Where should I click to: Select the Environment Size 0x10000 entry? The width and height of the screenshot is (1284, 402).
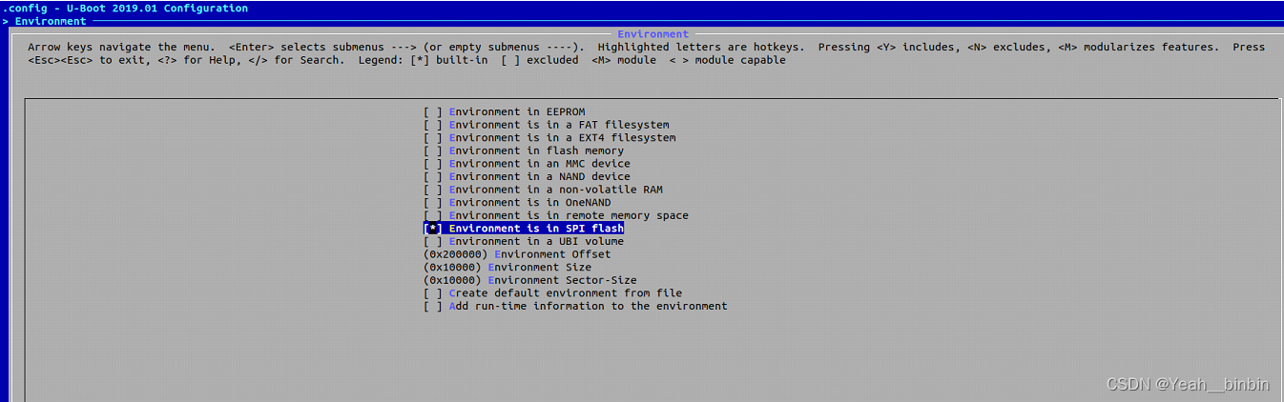507,268
